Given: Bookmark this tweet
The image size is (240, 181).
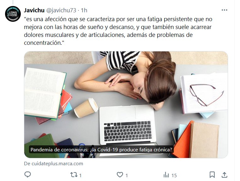Looking at the screenshot, I should (212, 175).
